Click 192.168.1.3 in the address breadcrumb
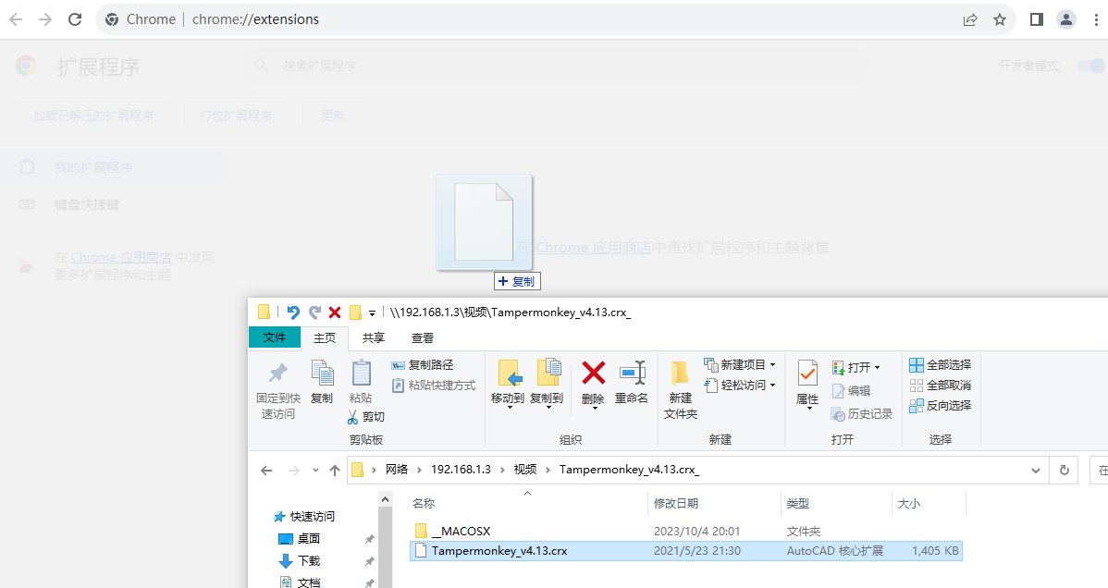This screenshot has height=588, width=1108. [x=461, y=470]
